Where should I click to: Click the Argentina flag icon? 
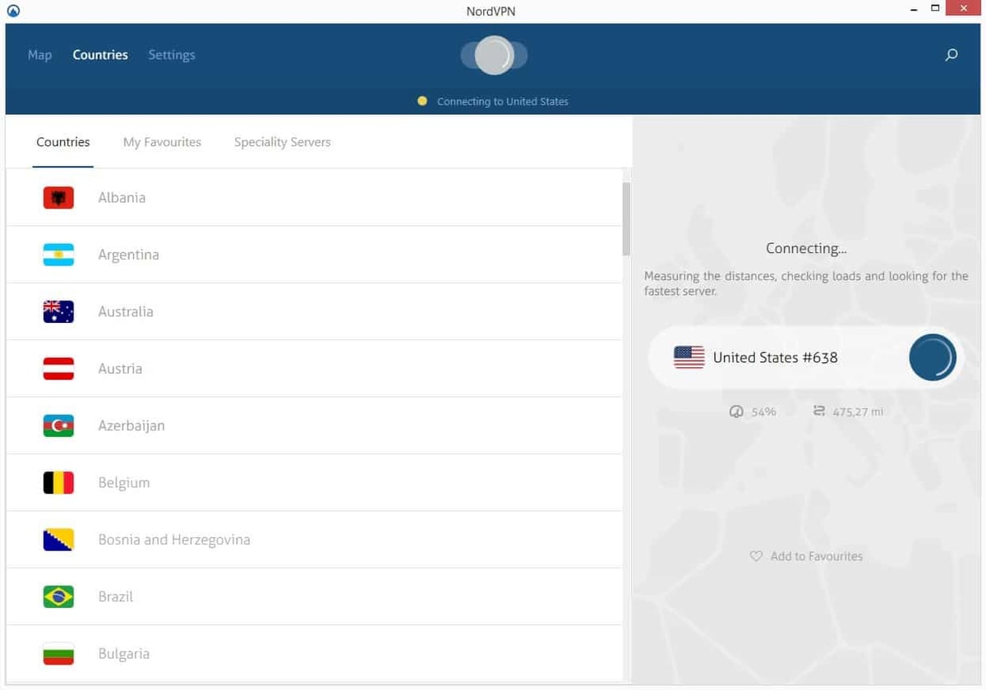point(58,255)
